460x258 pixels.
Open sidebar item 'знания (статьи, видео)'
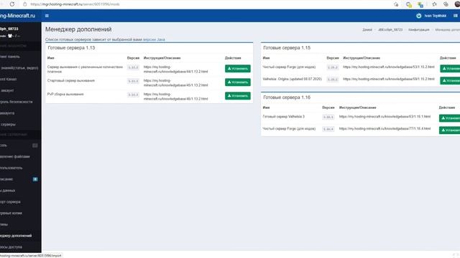21,68
